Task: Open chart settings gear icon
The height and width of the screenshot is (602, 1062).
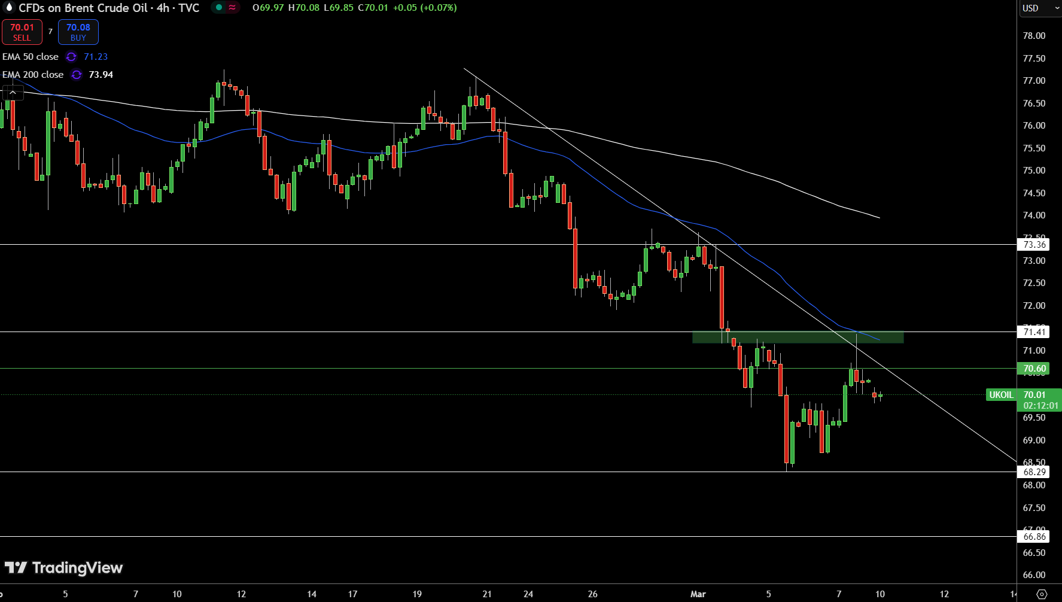Action: coord(1042,594)
